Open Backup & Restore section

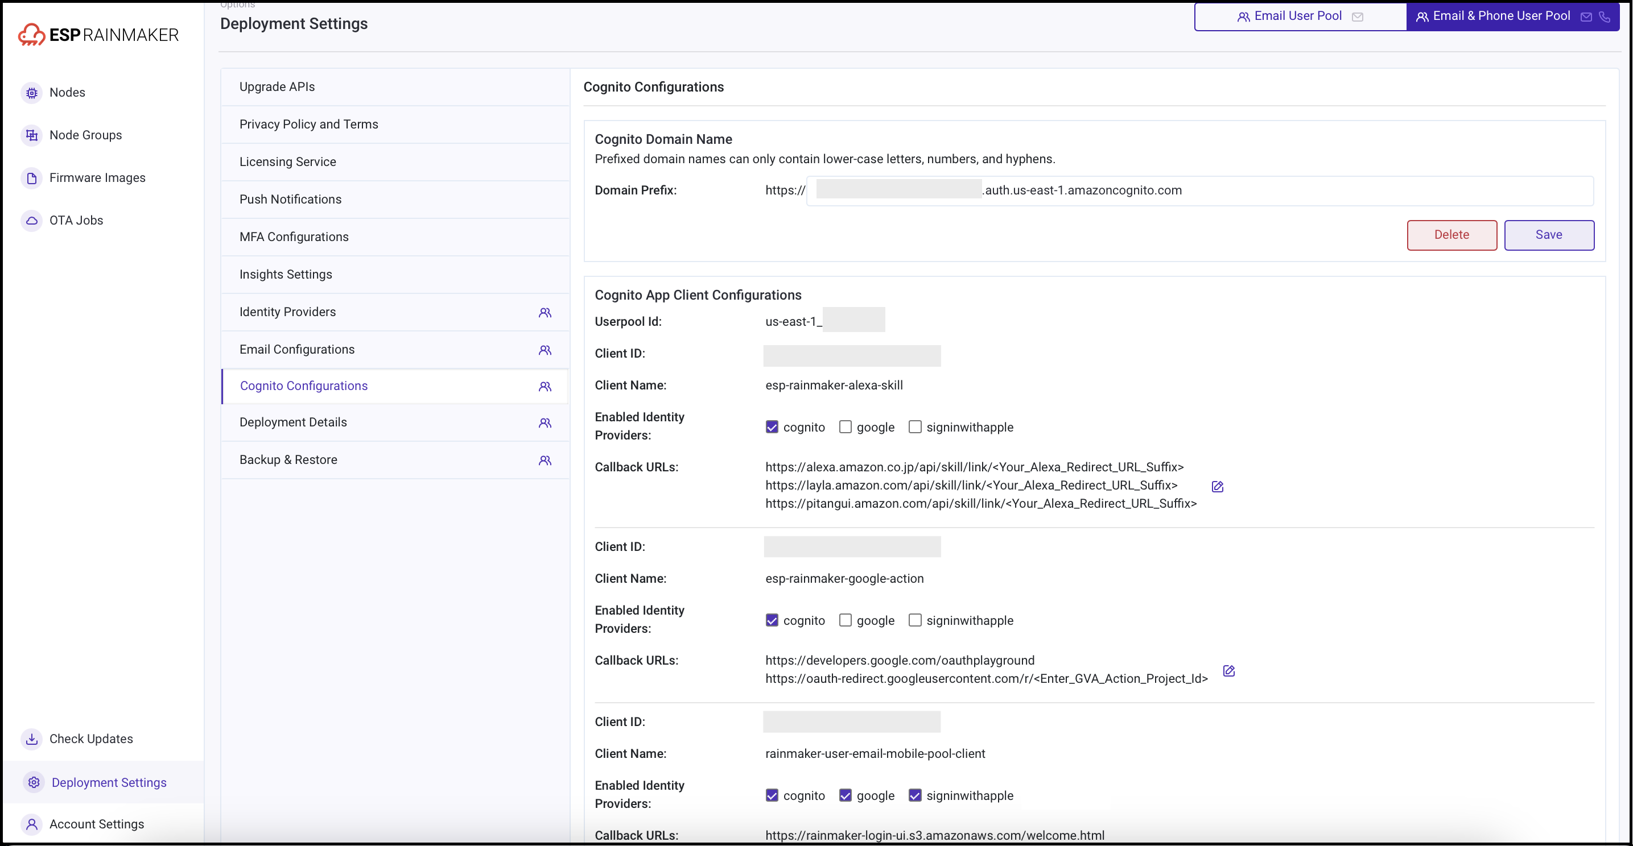coord(395,461)
